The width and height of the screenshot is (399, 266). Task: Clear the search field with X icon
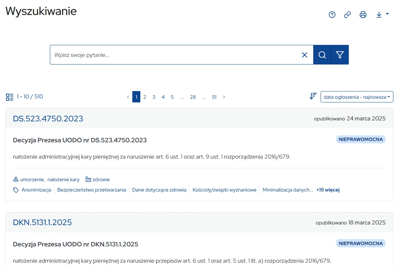click(304, 55)
